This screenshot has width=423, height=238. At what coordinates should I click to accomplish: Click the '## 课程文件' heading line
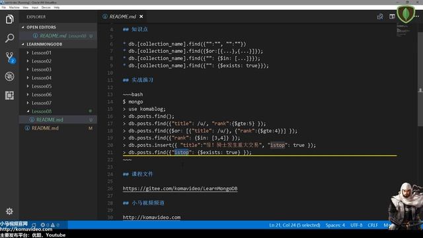[x=138, y=174]
